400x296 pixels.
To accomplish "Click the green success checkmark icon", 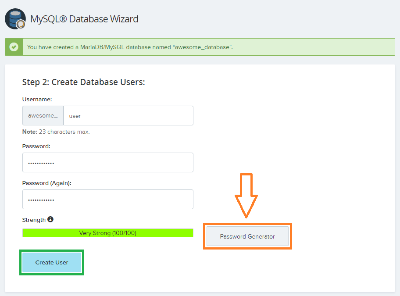I will 14,47.
